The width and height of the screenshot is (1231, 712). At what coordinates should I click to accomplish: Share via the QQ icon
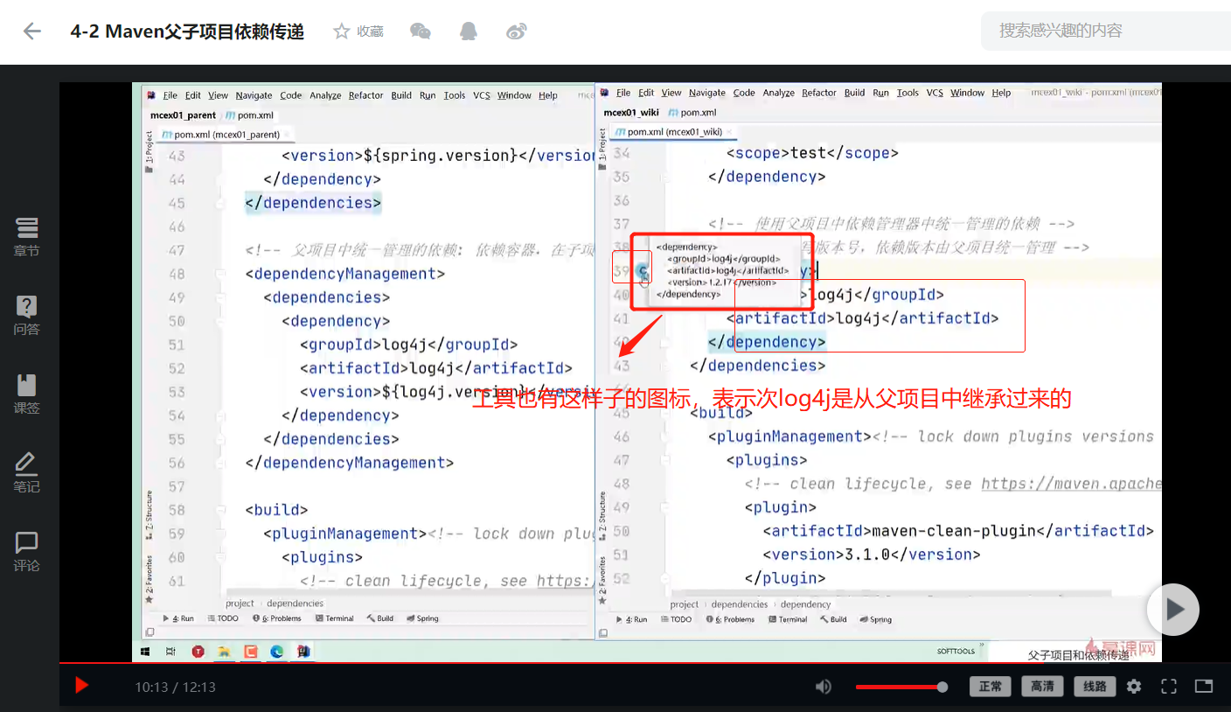tap(469, 31)
